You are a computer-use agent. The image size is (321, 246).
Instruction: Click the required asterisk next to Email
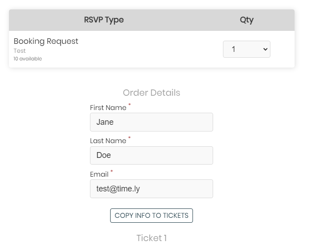pyautogui.click(x=112, y=172)
